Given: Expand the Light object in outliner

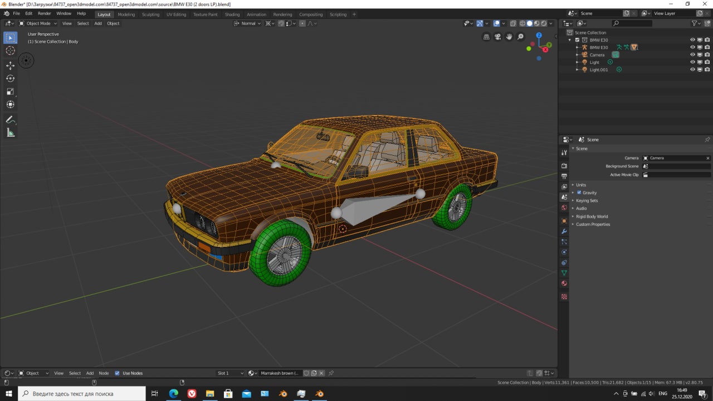Looking at the screenshot, I should pos(578,62).
